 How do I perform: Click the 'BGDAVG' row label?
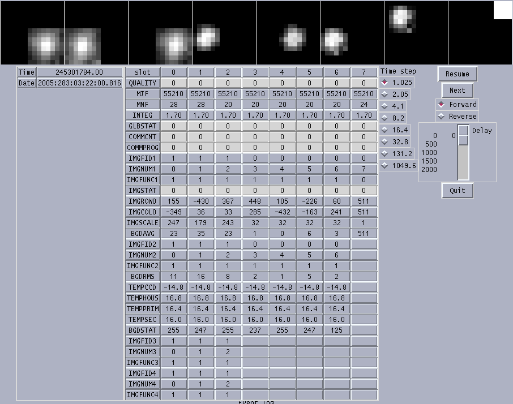[x=143, y=234]
